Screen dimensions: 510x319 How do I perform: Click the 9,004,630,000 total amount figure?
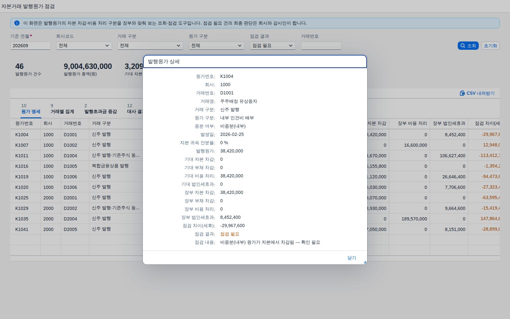click(x=88, y=66)
